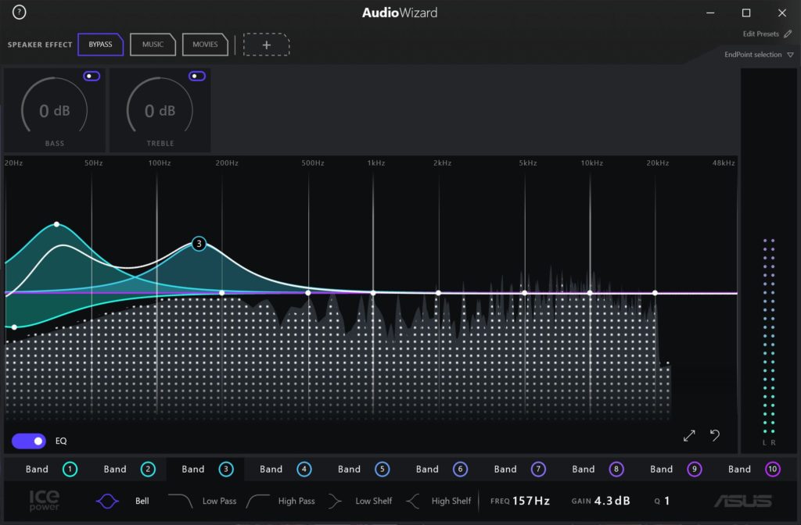The image size is (801, 525).
Task: Select the High Shelf filter icon
Action: coord(413,501)
